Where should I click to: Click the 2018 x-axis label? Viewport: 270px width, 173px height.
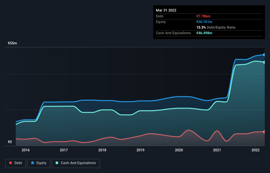102,150
